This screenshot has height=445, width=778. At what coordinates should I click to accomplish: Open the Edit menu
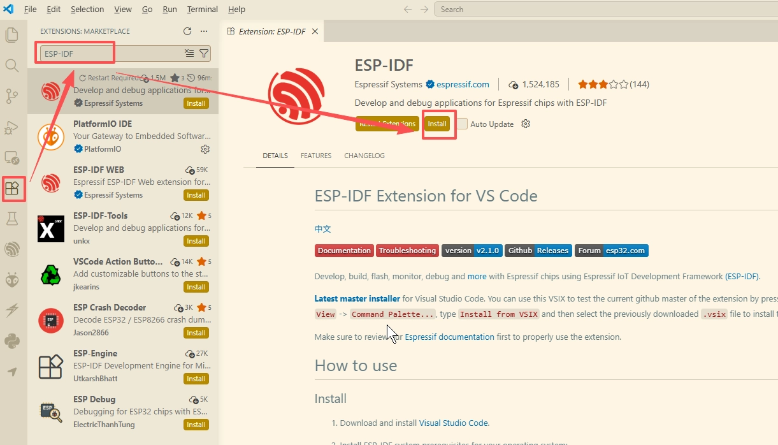54,9
